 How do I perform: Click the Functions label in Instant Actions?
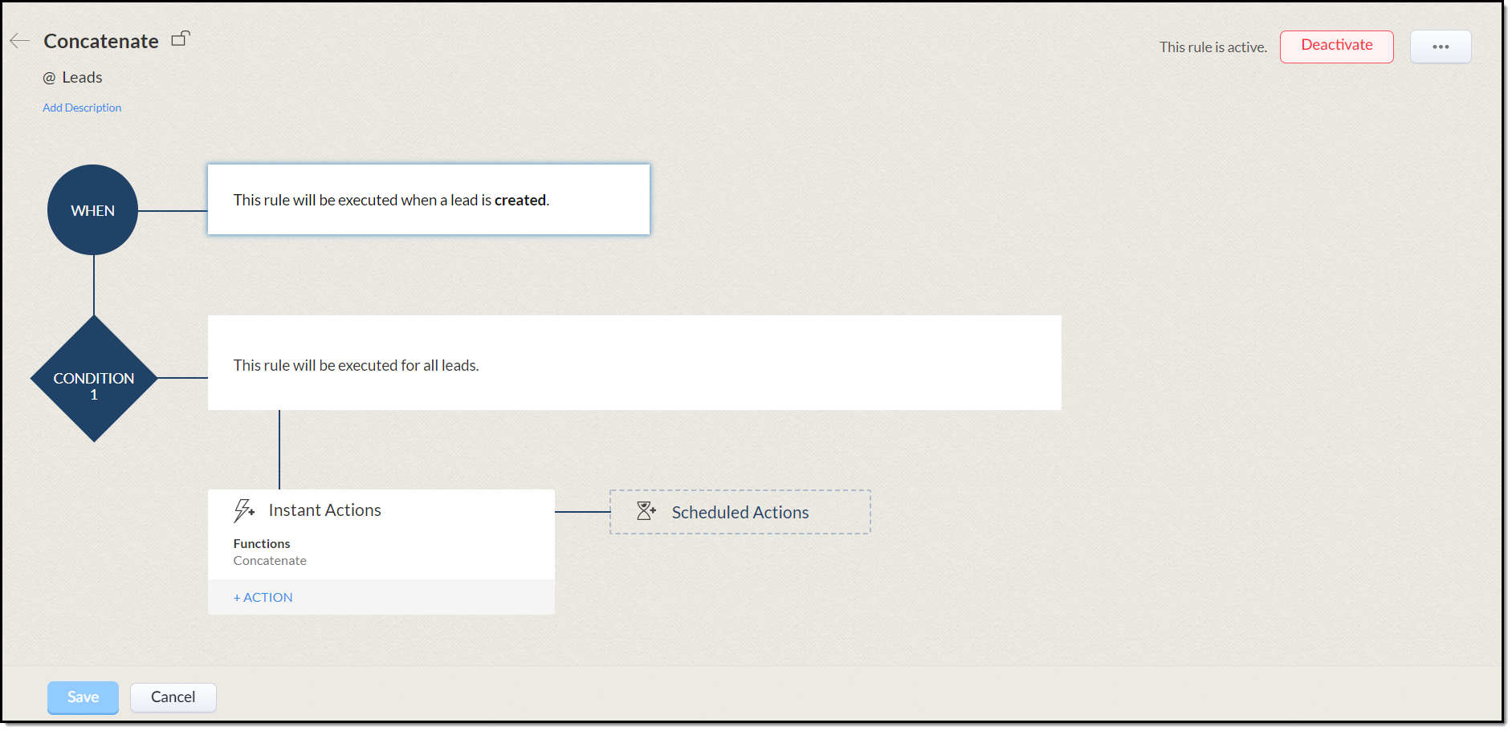click(262, 544)
